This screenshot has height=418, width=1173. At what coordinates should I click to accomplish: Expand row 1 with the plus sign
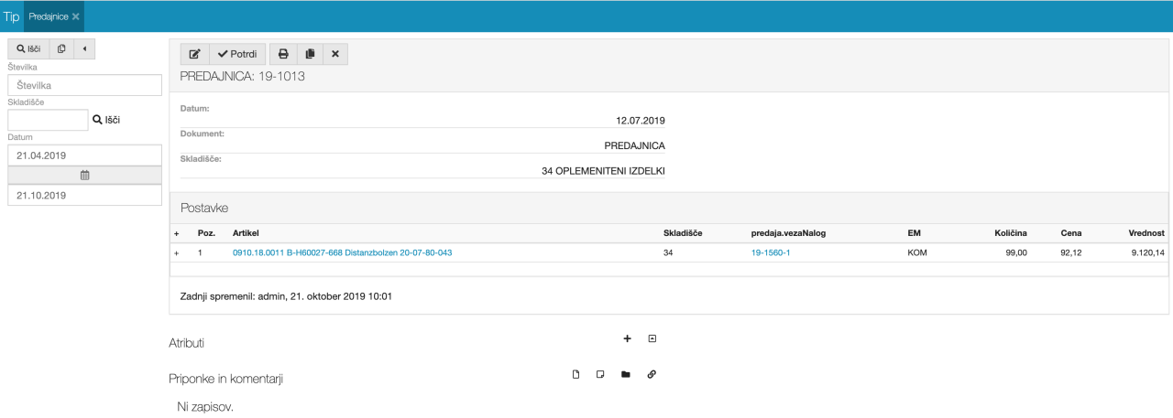[x=176, y=252]
